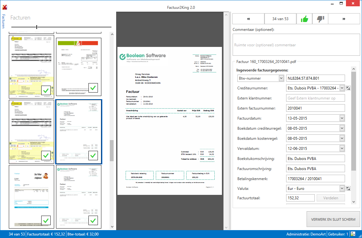Click the Factuur 160_17003264_2010041.pdf group title
The width and height of the screenshot is (362, 238).
click(x=266, y=62)
